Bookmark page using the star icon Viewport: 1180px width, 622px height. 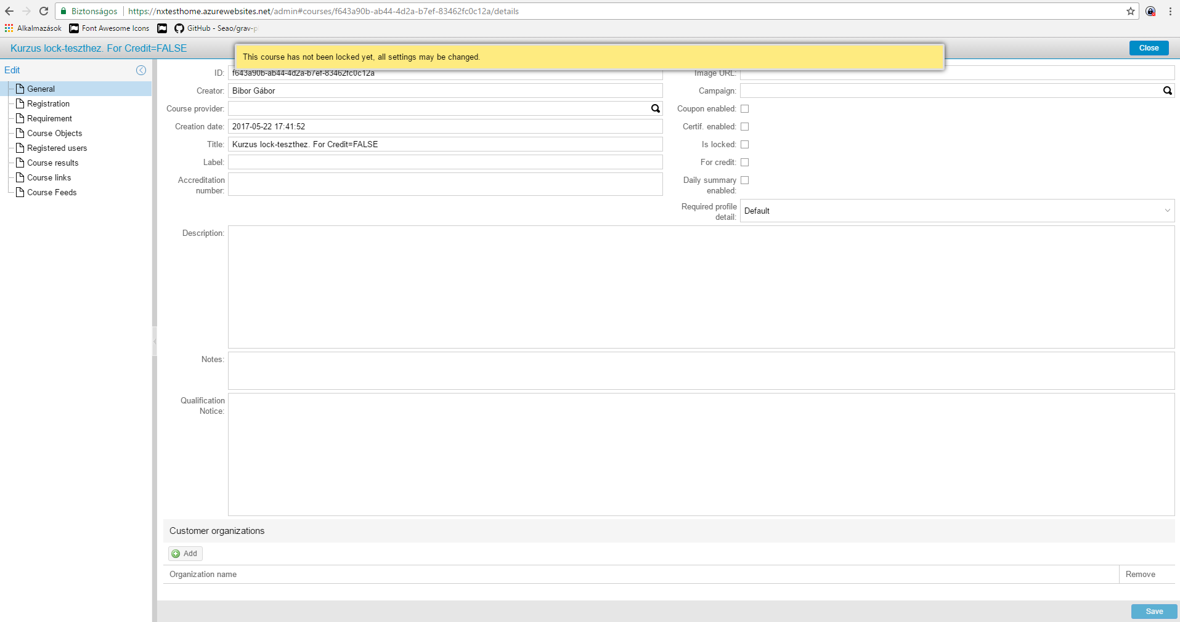pyautogui.click(x=1131, y=11)
